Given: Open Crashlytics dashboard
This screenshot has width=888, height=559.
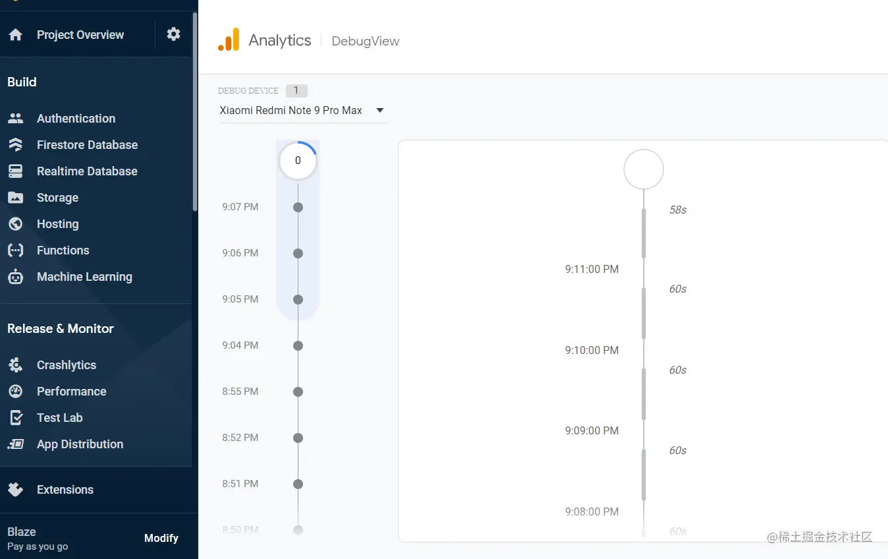Looking at the screenshot, I should (x=67, y=365).
